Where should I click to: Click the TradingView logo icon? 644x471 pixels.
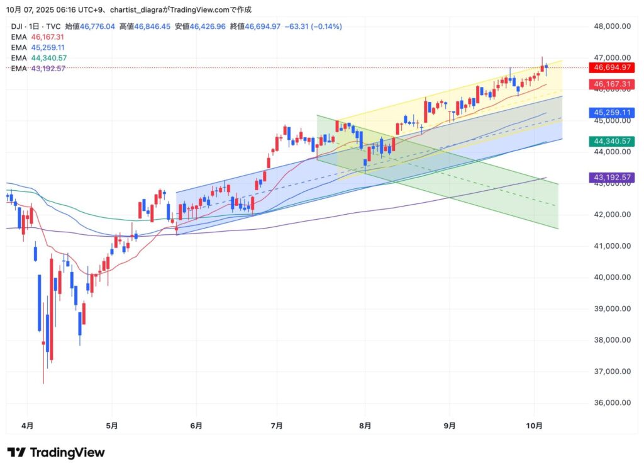click(x=16, y=452)
